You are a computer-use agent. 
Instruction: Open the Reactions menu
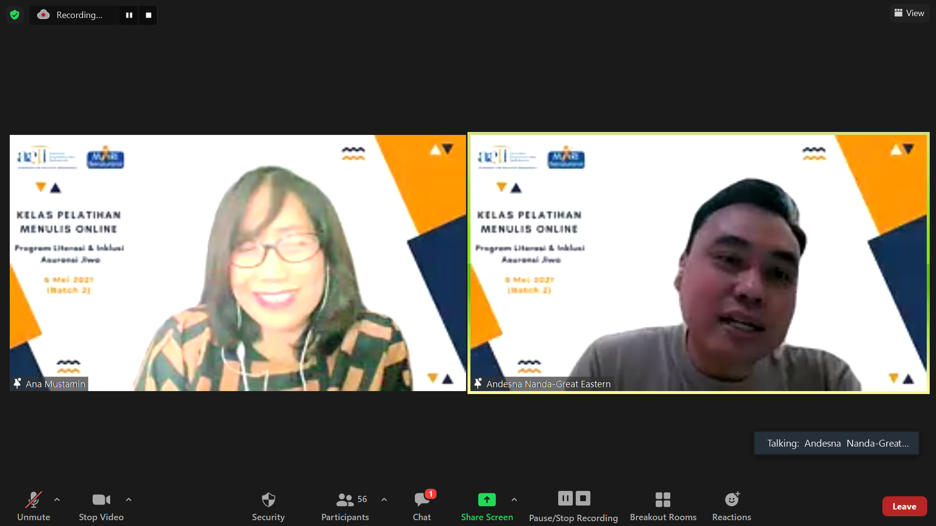point(732,506)
